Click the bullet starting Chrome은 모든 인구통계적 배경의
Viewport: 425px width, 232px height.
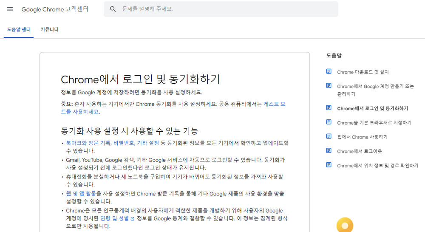177,218
